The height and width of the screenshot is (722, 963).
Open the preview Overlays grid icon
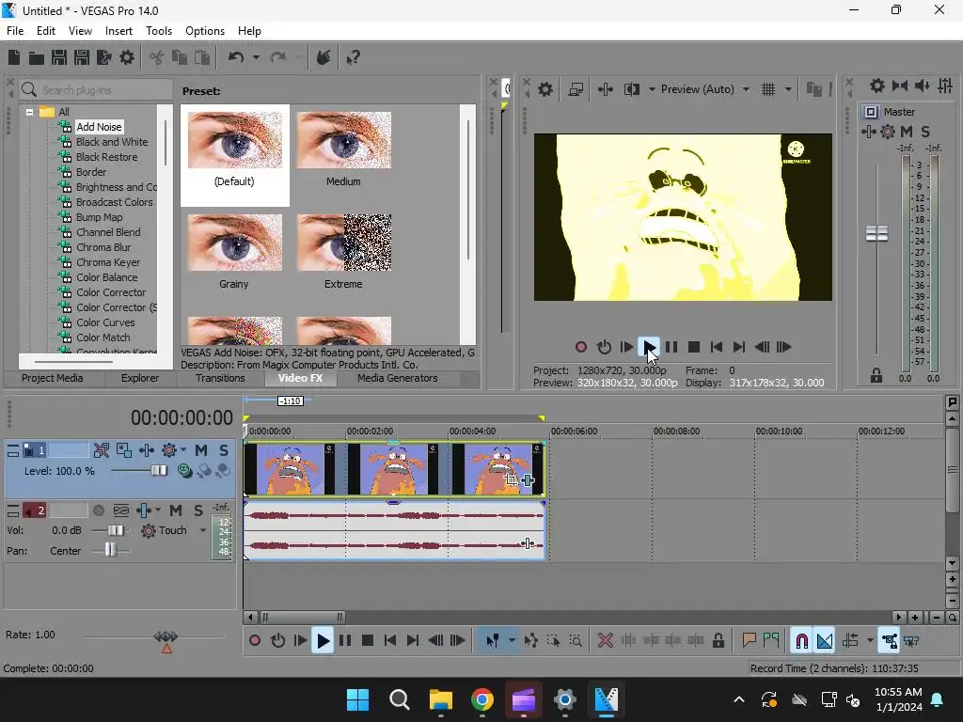768,89
